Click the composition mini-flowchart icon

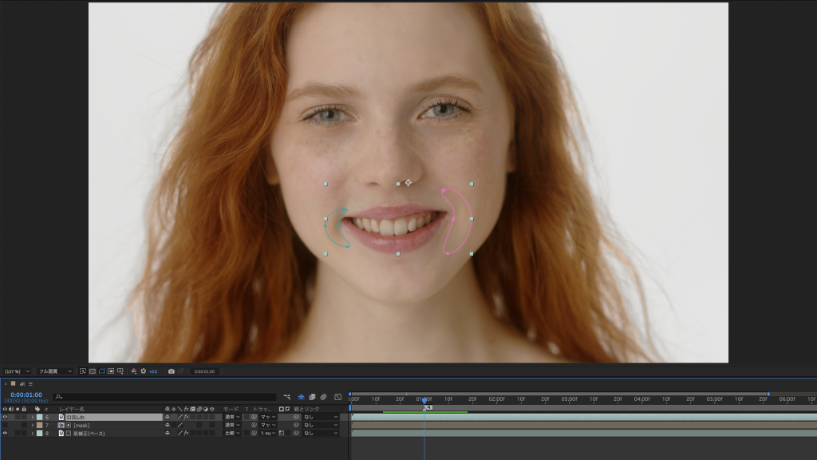point(286,396)
